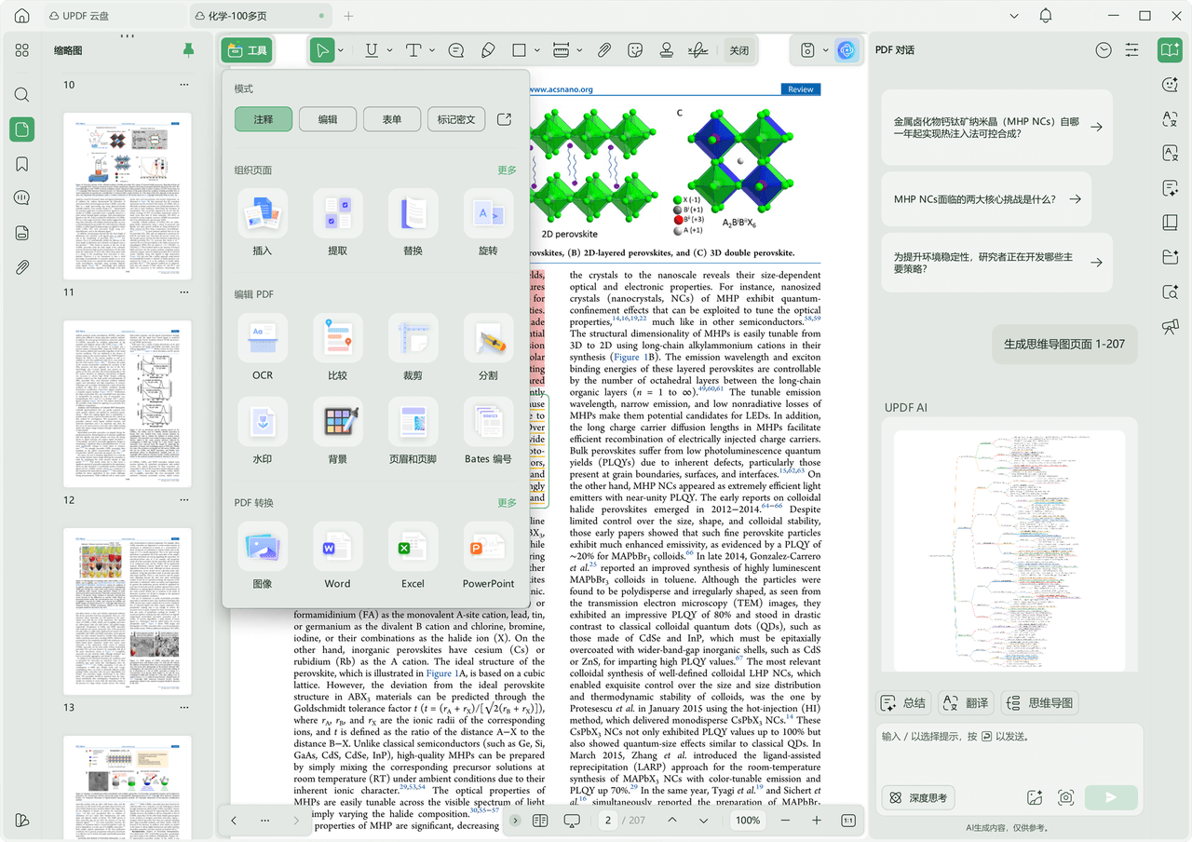The width and height of the screenshot is (1192, 842).
Task: Toggle the thumbnail panel pin
Action: coord(189,50)
